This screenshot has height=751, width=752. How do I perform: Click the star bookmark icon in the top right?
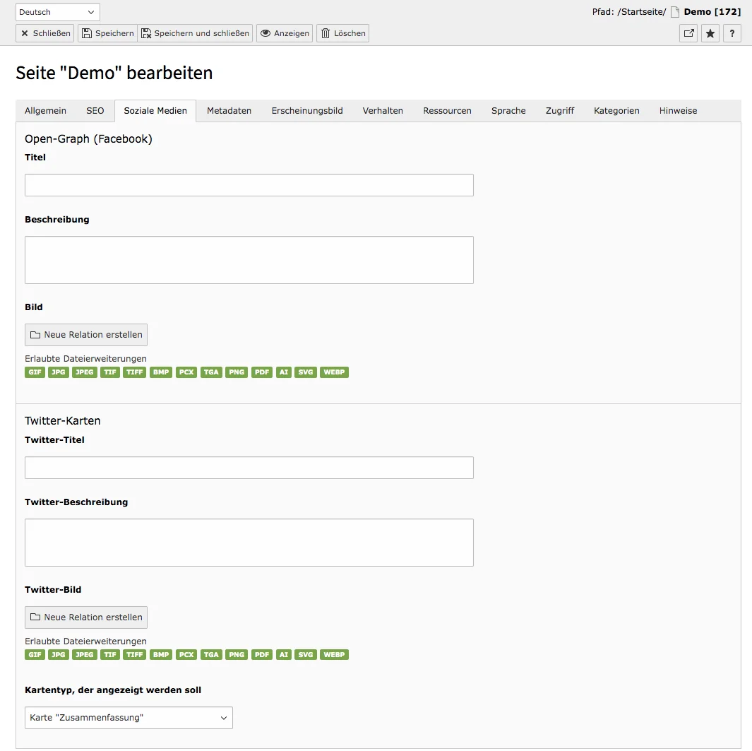tap(710, 33)
